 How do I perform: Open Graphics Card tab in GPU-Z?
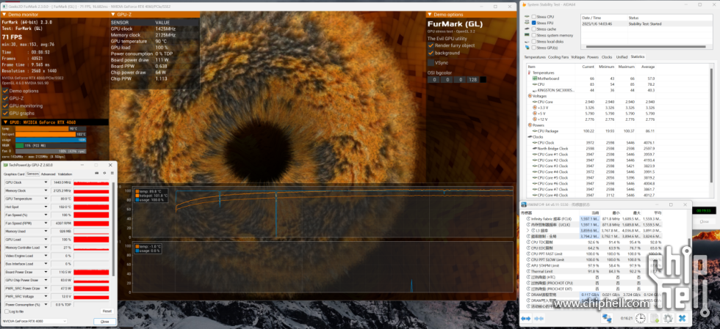click(x=14, y=174)
